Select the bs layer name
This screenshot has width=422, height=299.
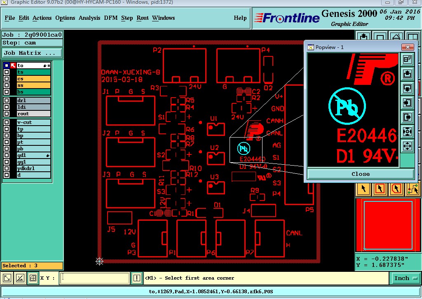[34, 92]
